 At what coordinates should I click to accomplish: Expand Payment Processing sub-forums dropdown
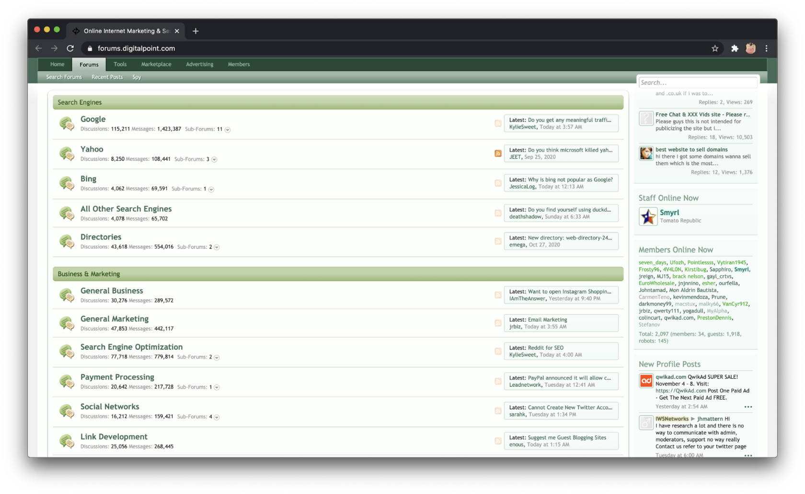tap(217, 387)
